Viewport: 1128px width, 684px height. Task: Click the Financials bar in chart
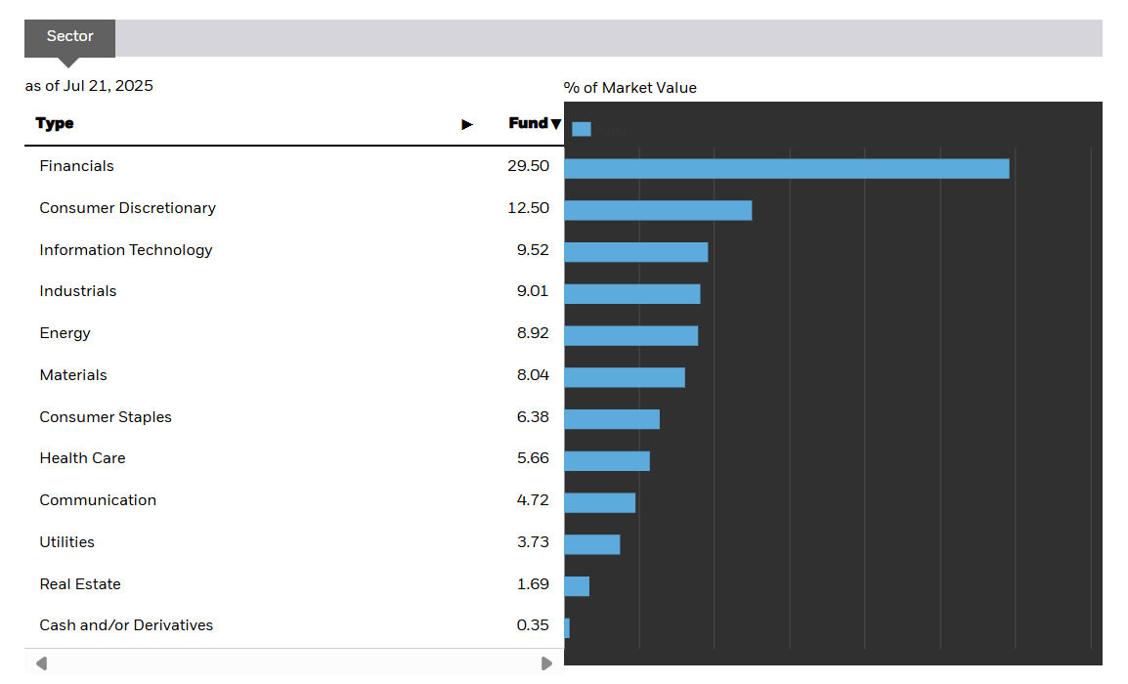coord(786,169)
